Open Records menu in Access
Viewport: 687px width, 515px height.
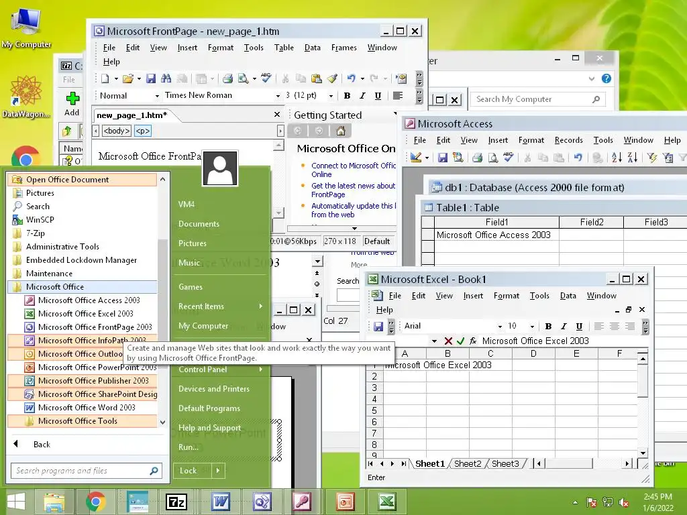click(569, 140)
